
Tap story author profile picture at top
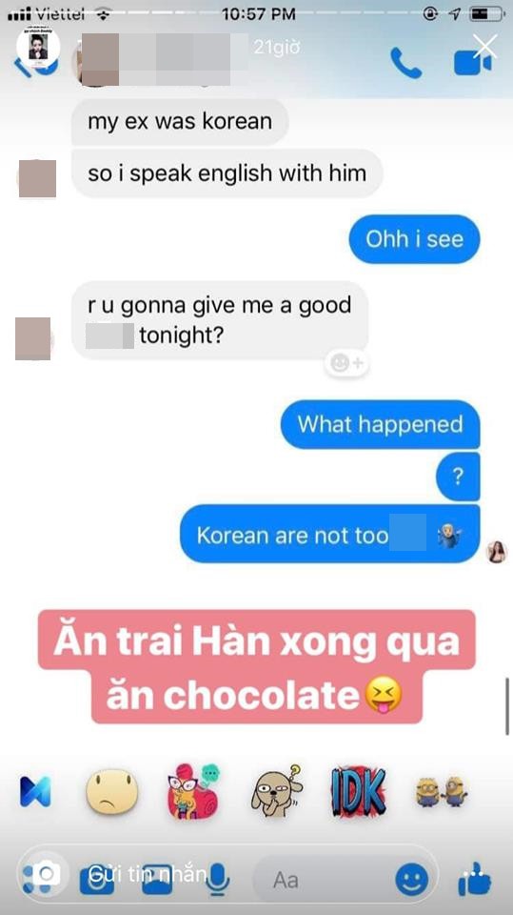point(38,47)
